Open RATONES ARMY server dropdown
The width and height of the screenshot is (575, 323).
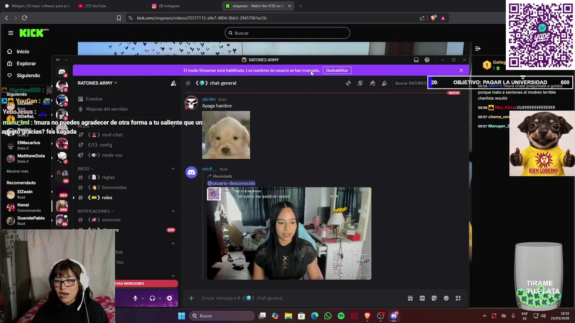click(x=97, y=83)
